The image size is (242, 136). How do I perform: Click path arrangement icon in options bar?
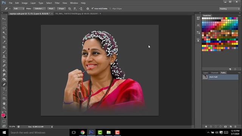pyautogui.click(x=81, y=9)
